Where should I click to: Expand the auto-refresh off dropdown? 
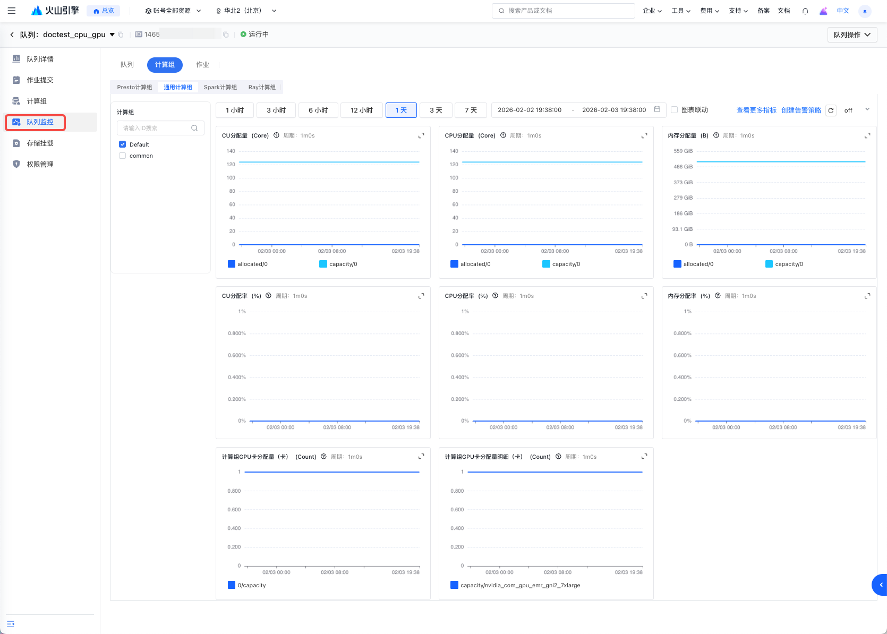[867, 110]
